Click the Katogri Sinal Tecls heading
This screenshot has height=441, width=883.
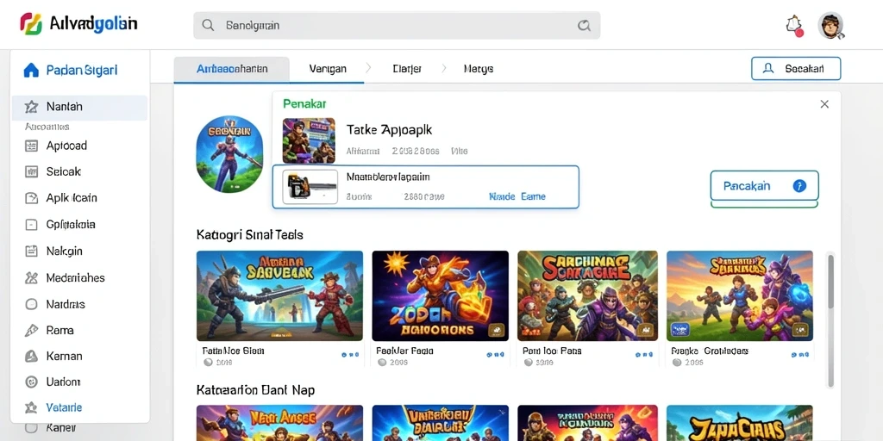point(250,234)
